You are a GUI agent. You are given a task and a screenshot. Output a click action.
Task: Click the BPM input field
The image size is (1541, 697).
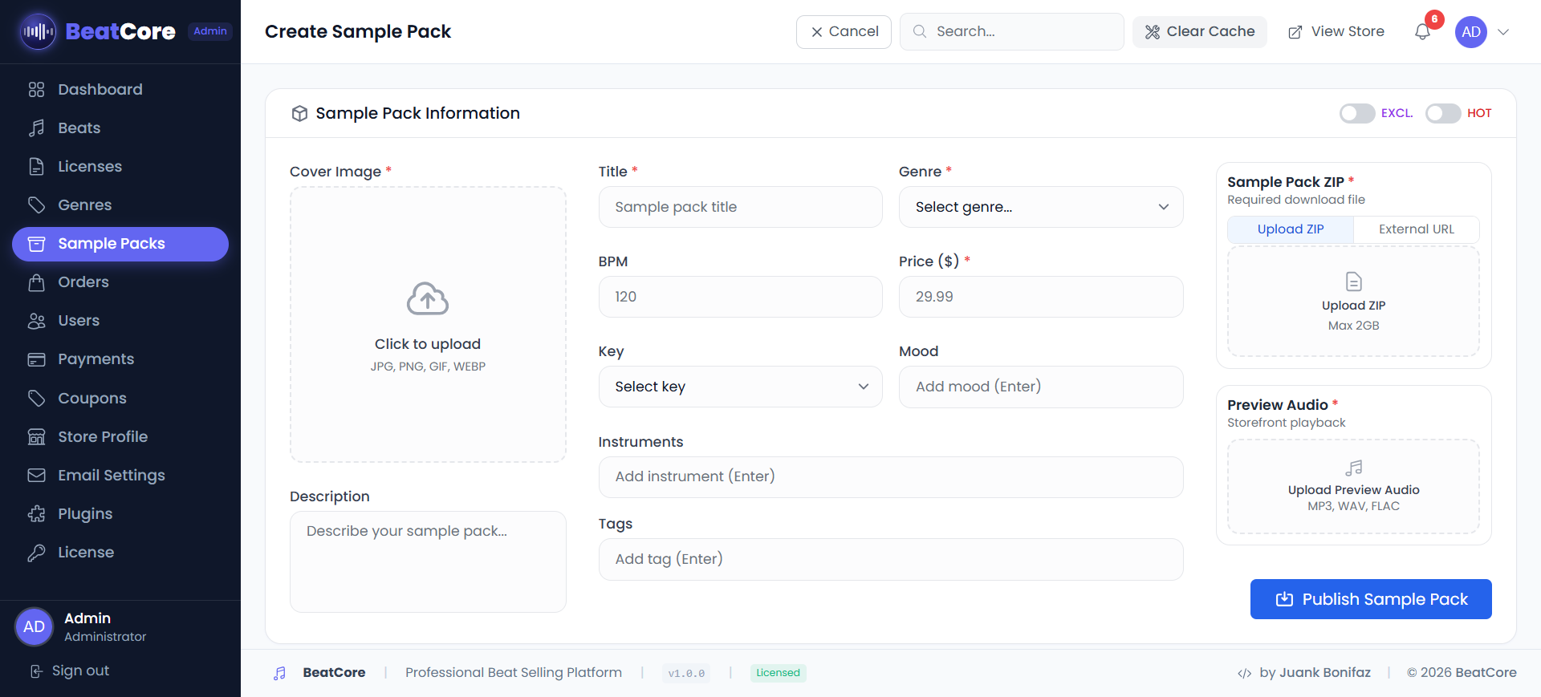pyautogui.click(x=740, y=297)
